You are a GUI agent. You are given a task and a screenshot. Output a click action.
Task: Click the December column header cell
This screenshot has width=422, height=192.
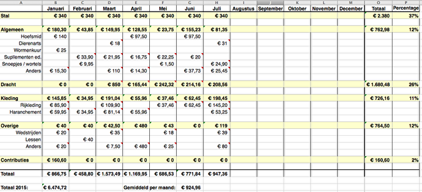(x=351, y=8)
